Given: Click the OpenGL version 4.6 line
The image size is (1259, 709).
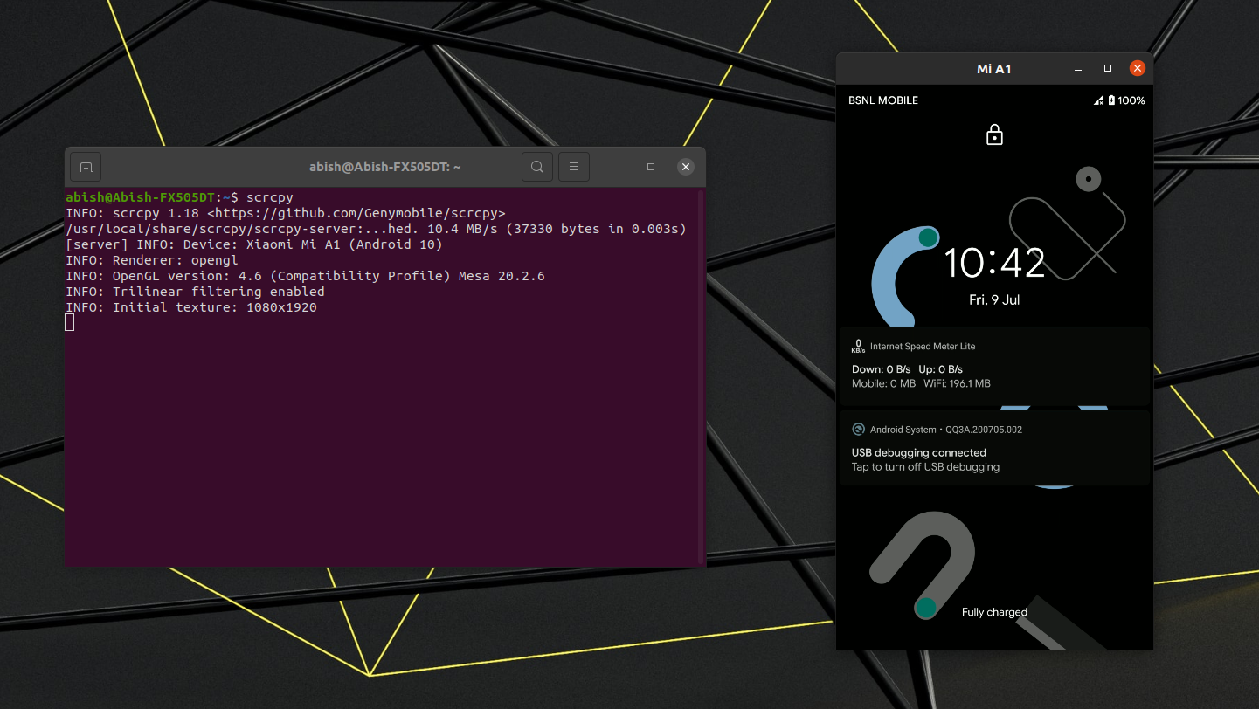Looking at the screenshot, I should point(305,276).
